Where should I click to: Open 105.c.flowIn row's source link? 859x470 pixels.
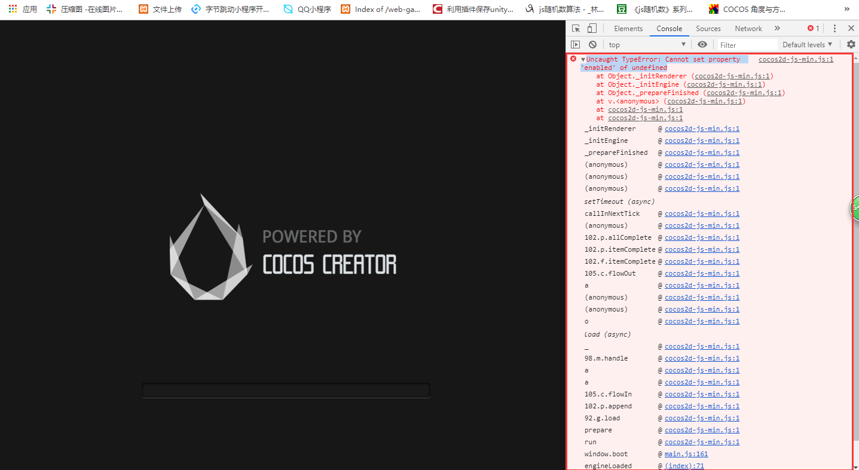click(702, 394)
